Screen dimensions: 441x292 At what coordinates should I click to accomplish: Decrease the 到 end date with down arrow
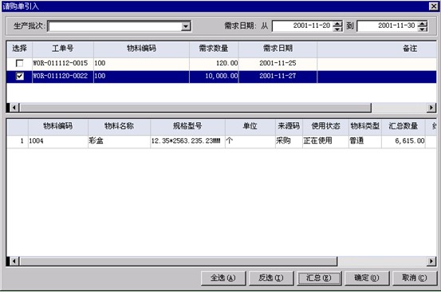423,29
